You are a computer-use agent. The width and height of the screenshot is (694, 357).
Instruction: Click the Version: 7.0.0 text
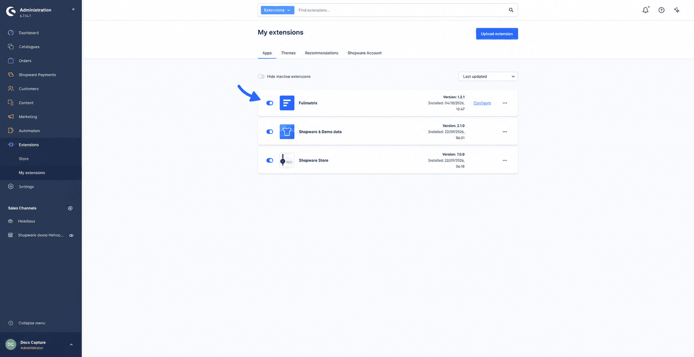453,154
